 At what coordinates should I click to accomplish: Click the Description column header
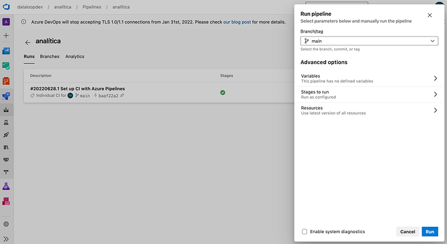pos(41,75)
